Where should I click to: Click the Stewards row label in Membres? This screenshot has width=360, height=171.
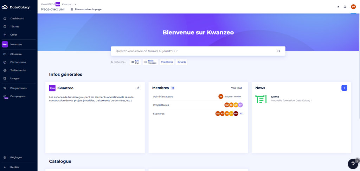click(x=159, y=114)
